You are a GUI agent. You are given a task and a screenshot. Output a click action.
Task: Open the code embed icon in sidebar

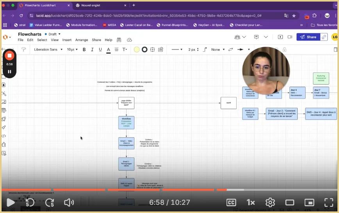pyautogui.click(x=4, y=136)
